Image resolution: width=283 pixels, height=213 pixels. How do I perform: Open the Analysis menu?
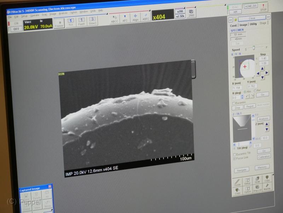pos(63,13)
